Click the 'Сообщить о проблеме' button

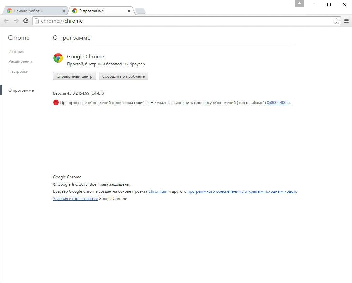click(123, 76)
